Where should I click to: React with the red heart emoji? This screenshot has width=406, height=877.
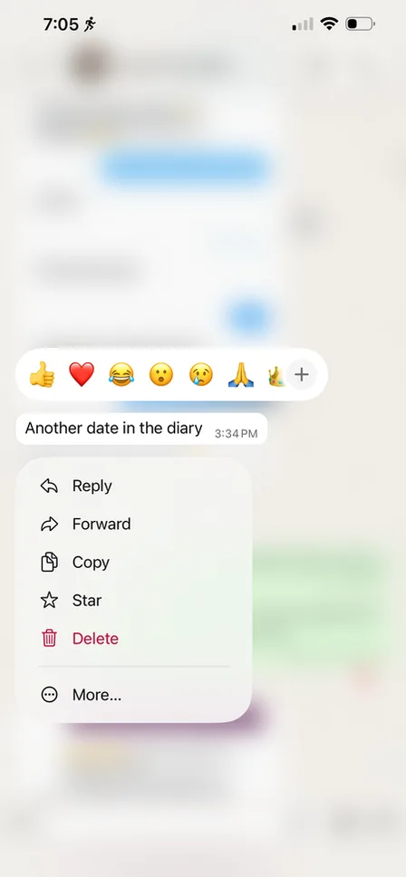pos(82,374)
